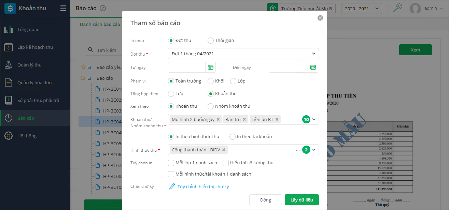Tick Hiển thị số lượng thu

coord(226,163)
